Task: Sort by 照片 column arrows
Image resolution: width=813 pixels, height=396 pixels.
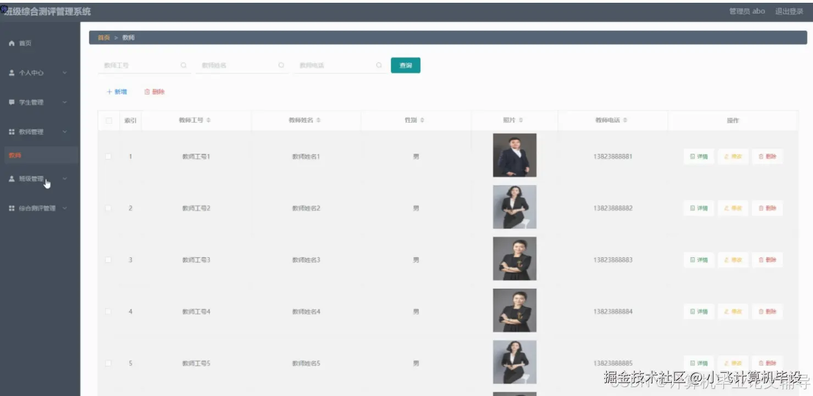Action: pyautogui.click(x=521, y=120)
